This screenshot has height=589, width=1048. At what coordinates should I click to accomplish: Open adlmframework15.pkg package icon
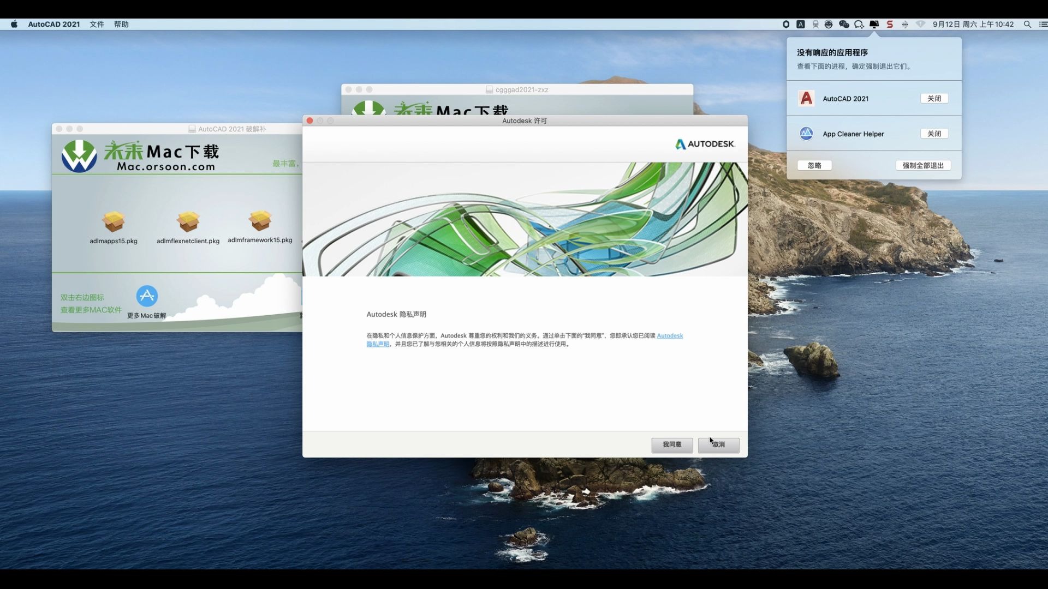[260, 221]
